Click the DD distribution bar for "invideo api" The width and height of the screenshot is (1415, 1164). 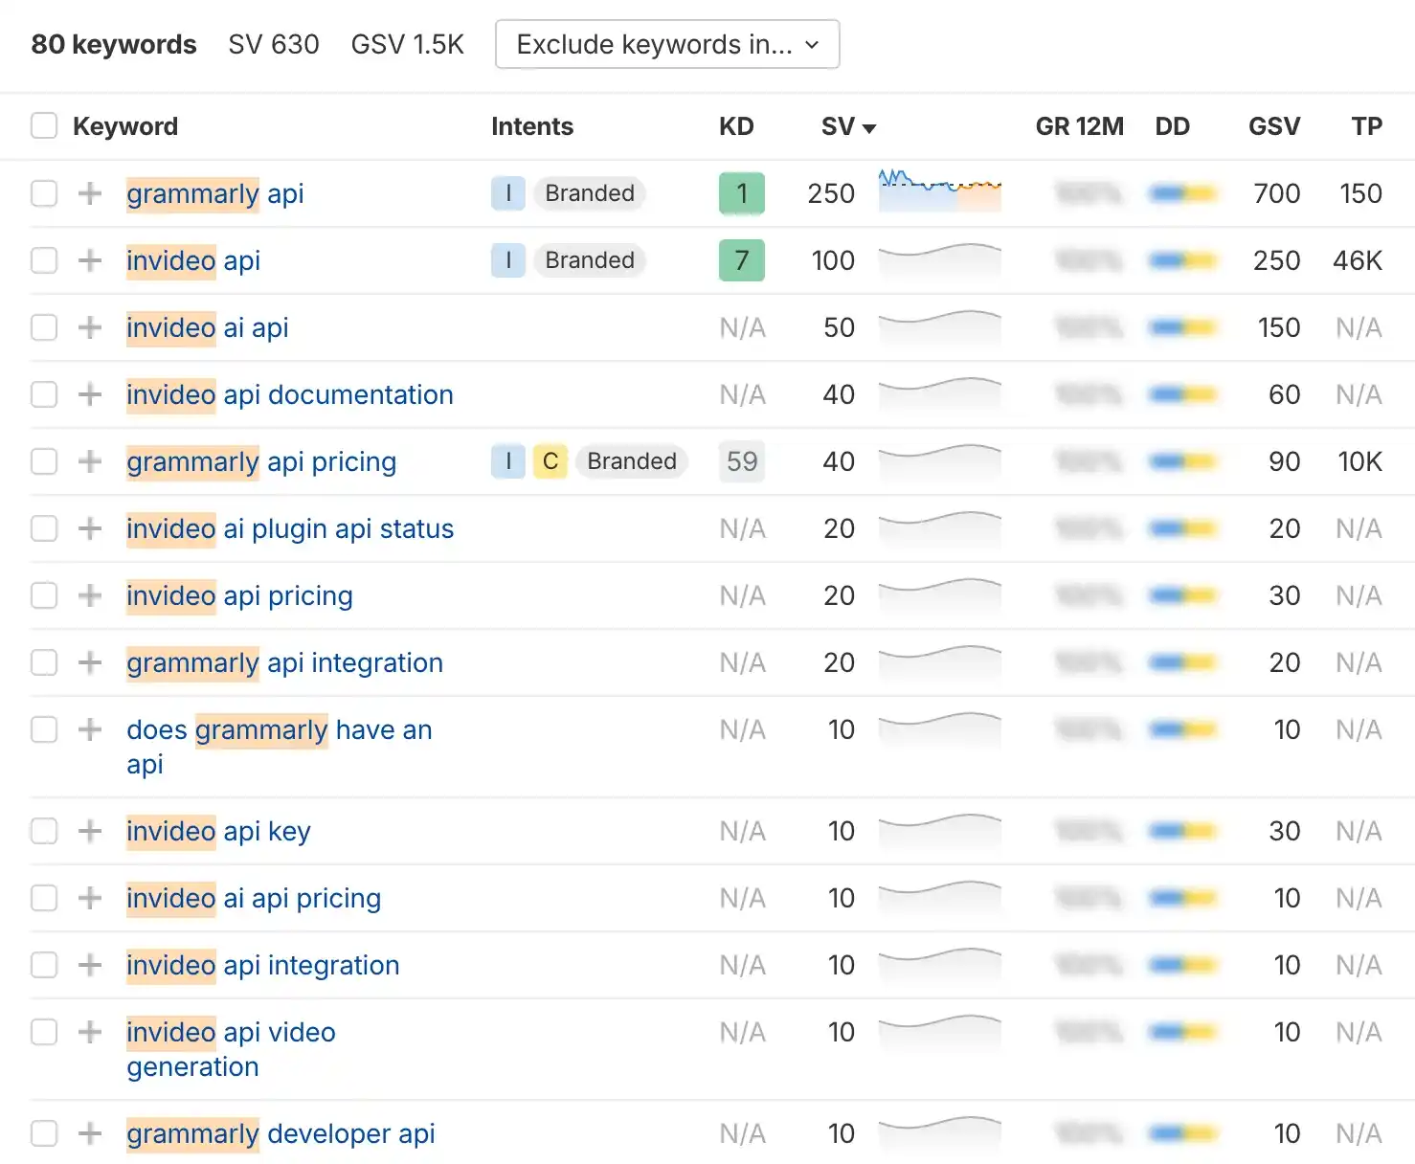tap(1183, 260)
